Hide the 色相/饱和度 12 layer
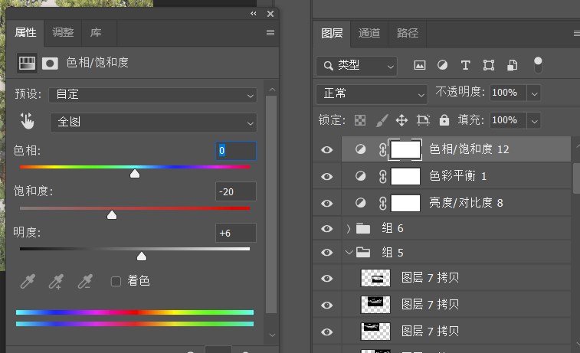580x353 pixels. pos(326,150)
